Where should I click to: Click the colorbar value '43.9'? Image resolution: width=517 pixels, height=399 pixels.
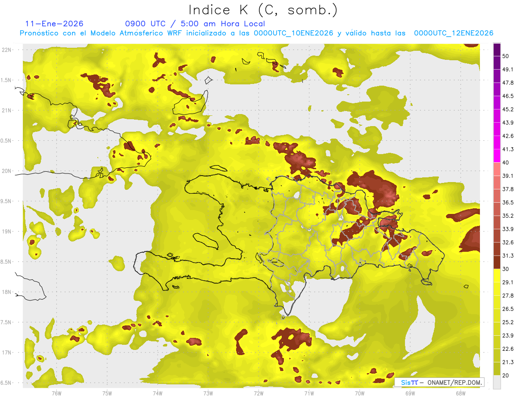508,123
